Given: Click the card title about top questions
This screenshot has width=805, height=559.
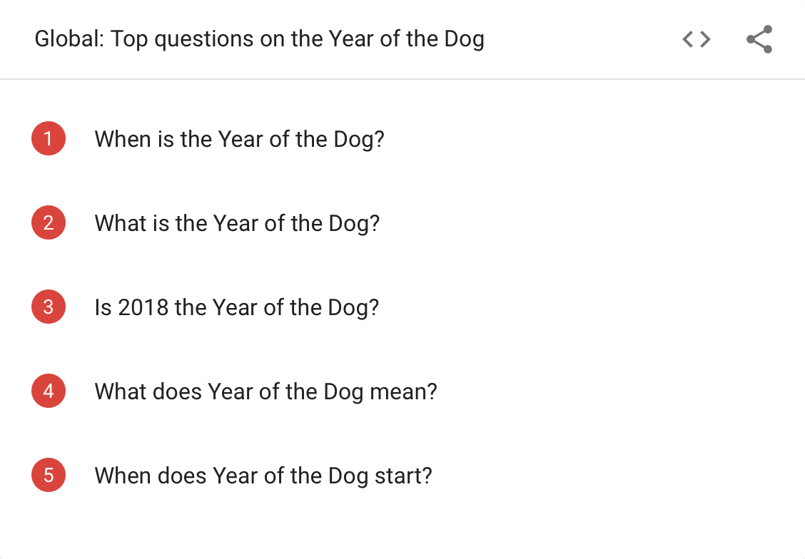Looking at the screenshot, I should 259,39.
